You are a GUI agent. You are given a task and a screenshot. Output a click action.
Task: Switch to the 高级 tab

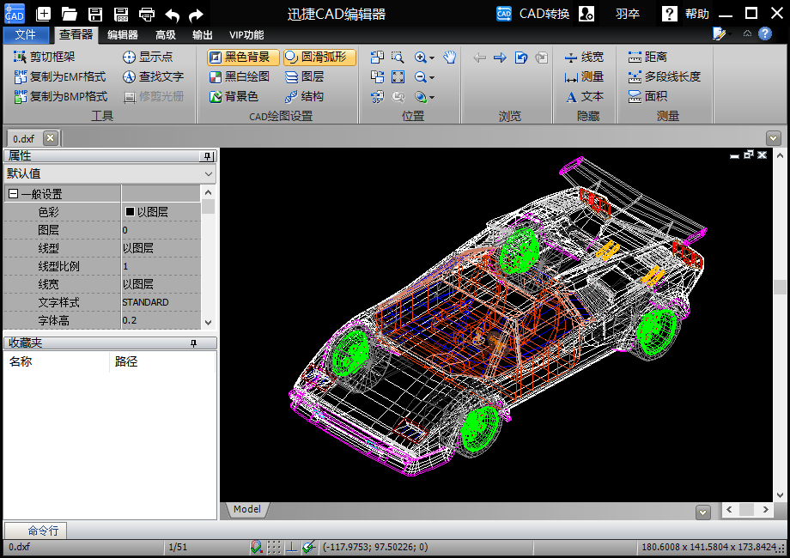pyautogui.click(x=165, y=34)
